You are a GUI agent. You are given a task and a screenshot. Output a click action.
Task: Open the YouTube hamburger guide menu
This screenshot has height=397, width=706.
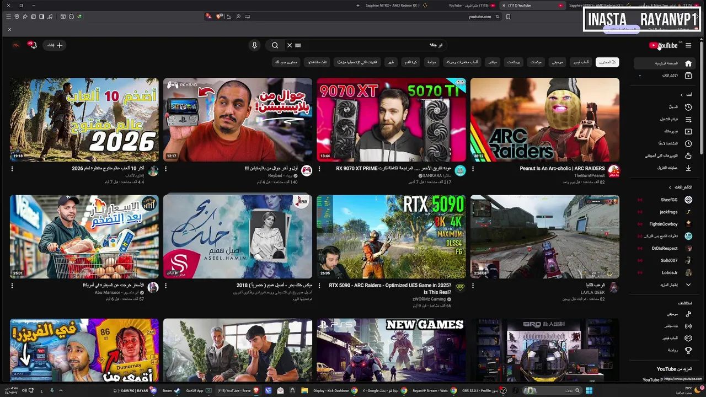[x=688, y=45]
